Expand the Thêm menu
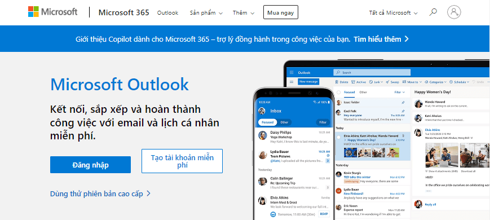The width and height of the screenshot is (490, 220). pyautogui.click(x=244, y=13)
